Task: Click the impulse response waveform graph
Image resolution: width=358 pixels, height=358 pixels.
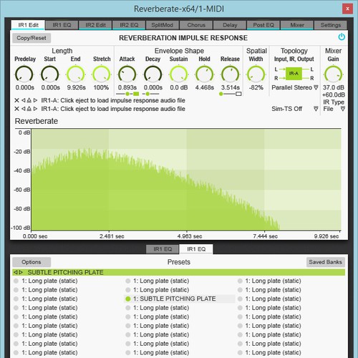Action: [x=186, y=180]
